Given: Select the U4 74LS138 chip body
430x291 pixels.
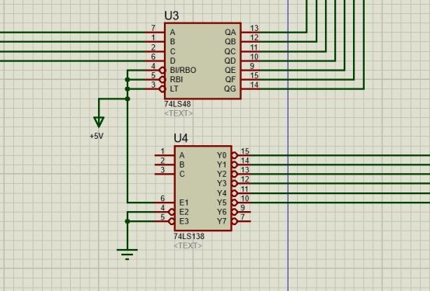Looking at the screenshot, I should pyautogui.click(x=203, y=189).
